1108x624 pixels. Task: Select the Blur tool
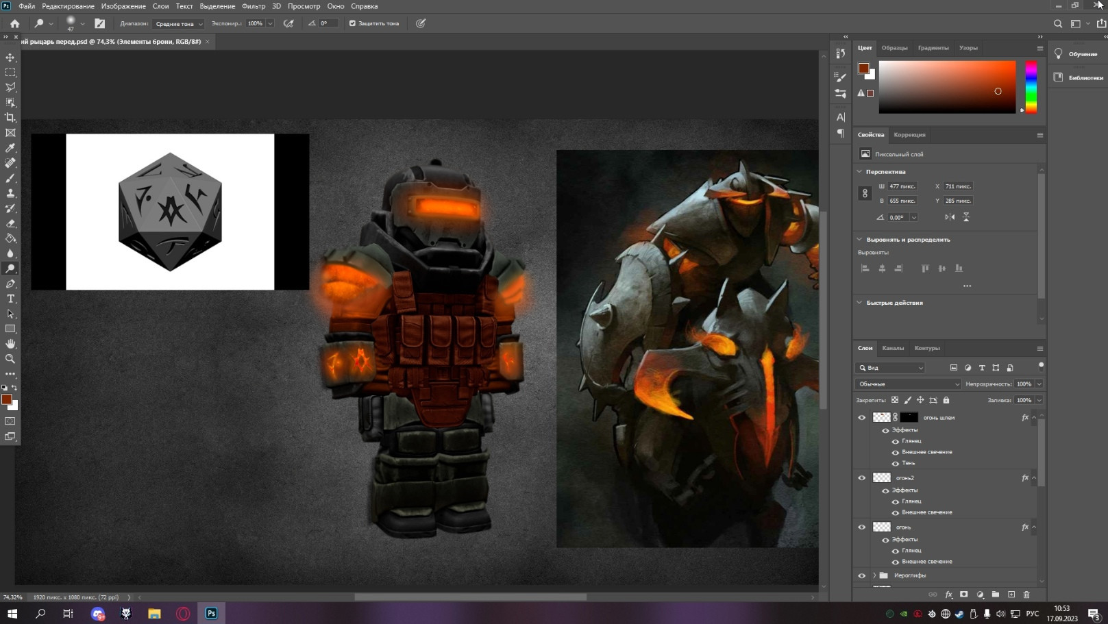10,253
